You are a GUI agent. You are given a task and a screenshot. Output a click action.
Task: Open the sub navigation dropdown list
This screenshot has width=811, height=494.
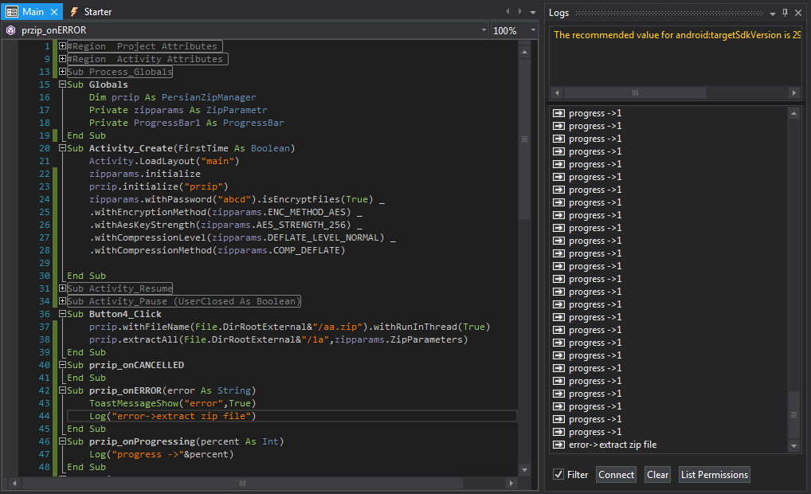484,30
